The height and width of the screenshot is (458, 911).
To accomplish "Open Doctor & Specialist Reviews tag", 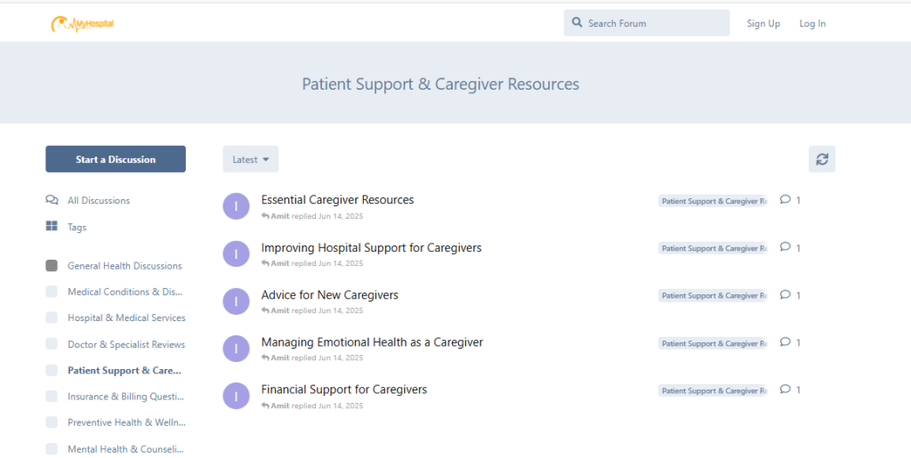I will point(125,344).
